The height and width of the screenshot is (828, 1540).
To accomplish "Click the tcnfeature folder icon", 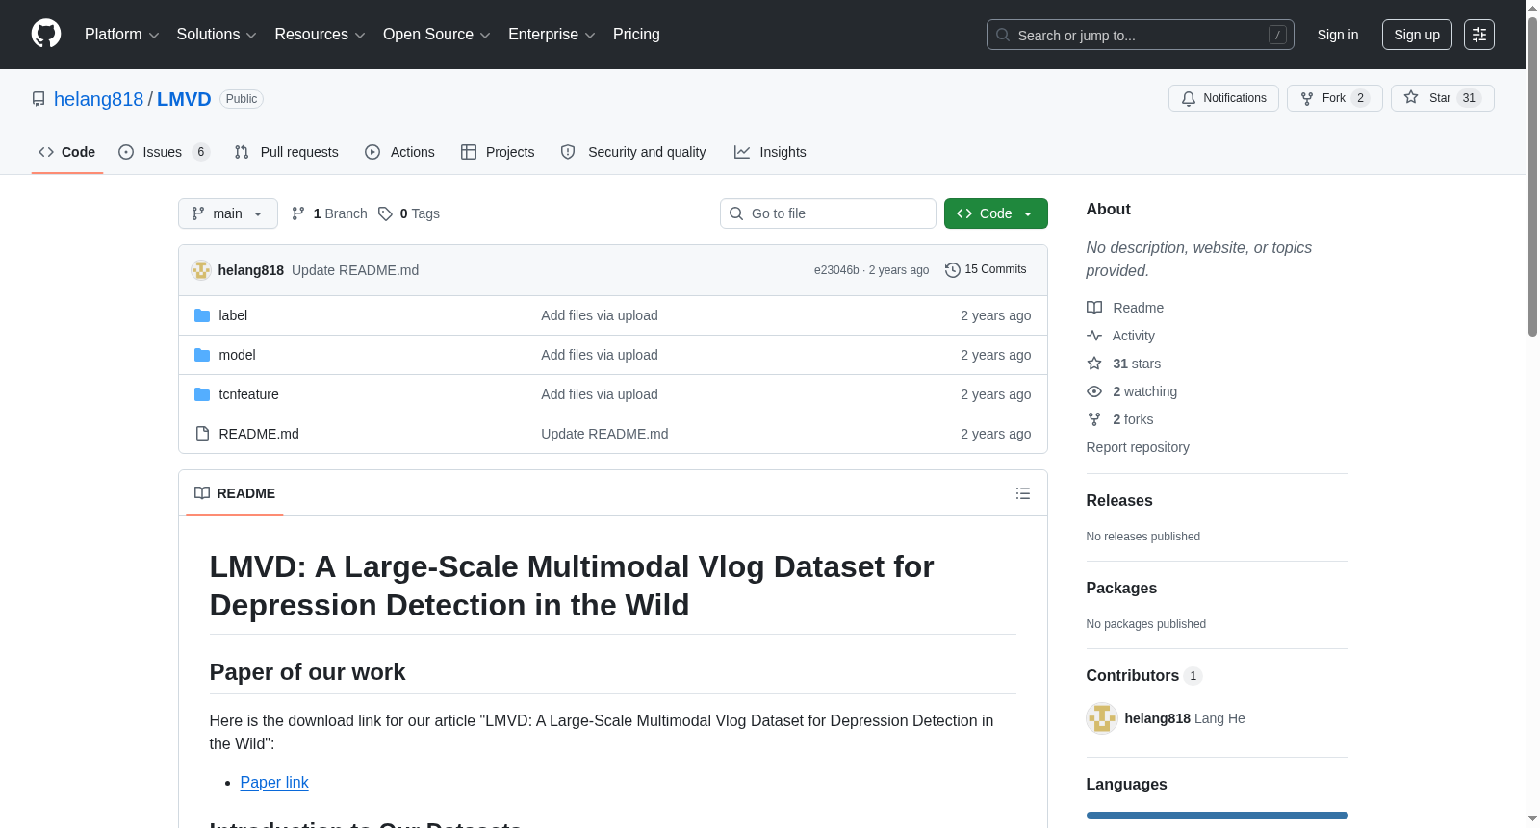I will click(x=202, y=394).
